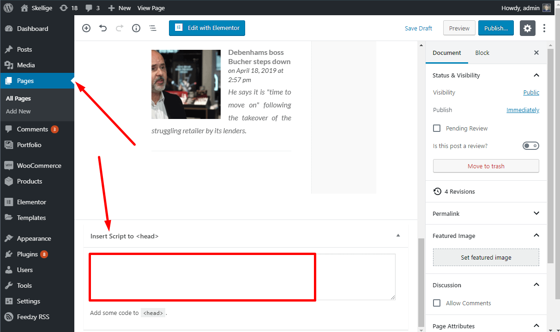560x332 pixels.
Task: Open more tools three-dot menu
Action: click(x=544, y=28)
